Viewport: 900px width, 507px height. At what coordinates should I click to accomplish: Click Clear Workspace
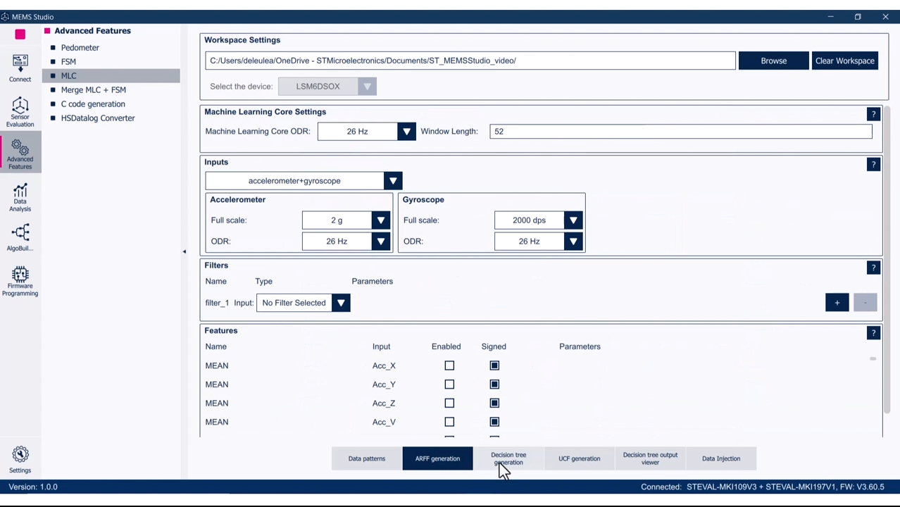[x=844, y=61]
